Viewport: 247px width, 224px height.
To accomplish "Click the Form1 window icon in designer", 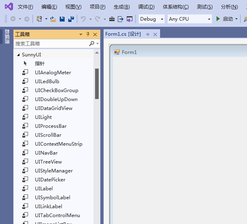I will 117,52.
